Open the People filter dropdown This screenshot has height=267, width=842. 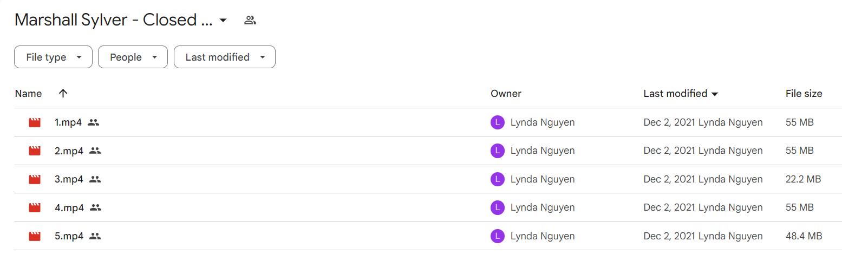(133, 57)
